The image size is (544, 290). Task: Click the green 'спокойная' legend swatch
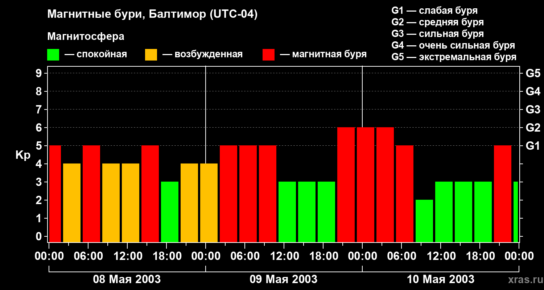click(53, 55)
